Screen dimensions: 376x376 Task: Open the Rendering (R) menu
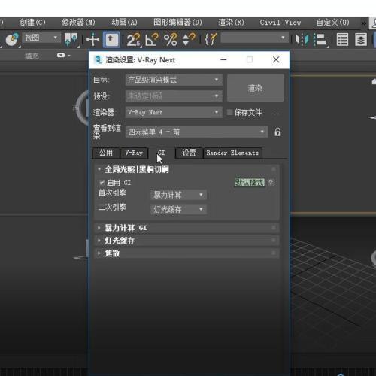click(231, 23)
